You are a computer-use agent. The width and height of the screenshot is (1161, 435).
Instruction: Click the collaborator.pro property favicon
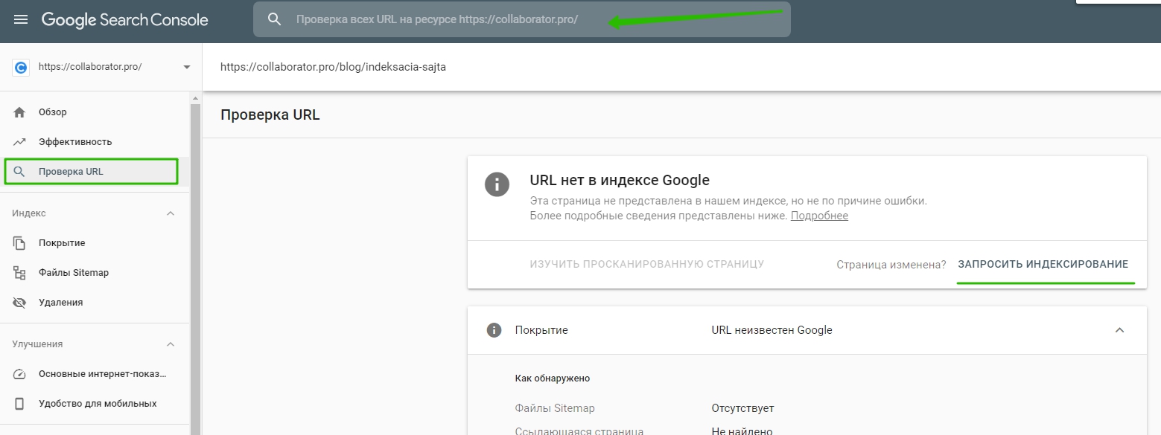click(x=20, y=66)
